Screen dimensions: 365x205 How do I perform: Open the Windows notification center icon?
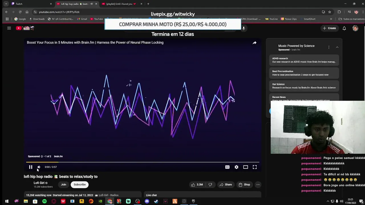[x=361, y=201]
